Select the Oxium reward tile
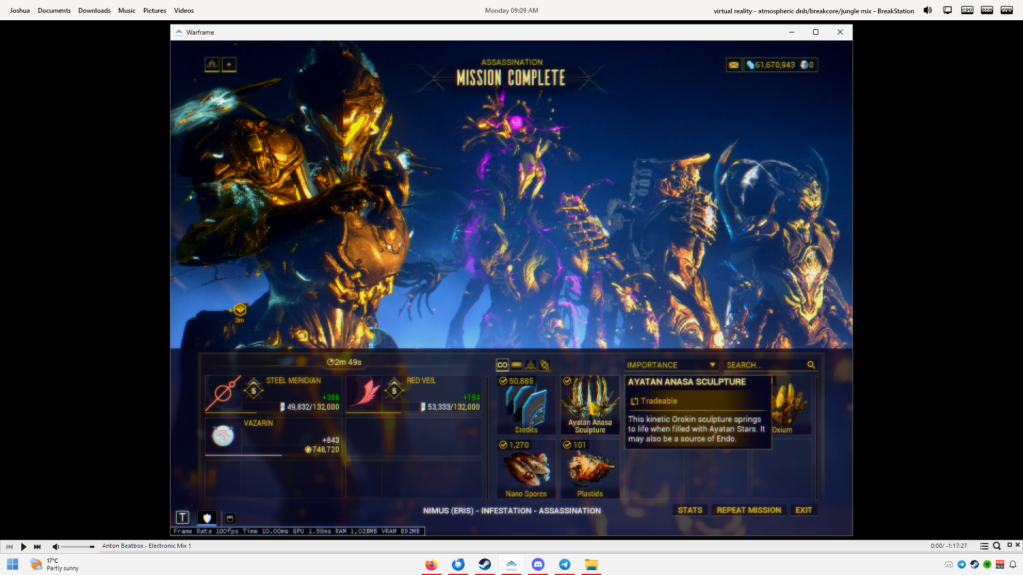Viewport: 1023px width, 575px height. 792,405
